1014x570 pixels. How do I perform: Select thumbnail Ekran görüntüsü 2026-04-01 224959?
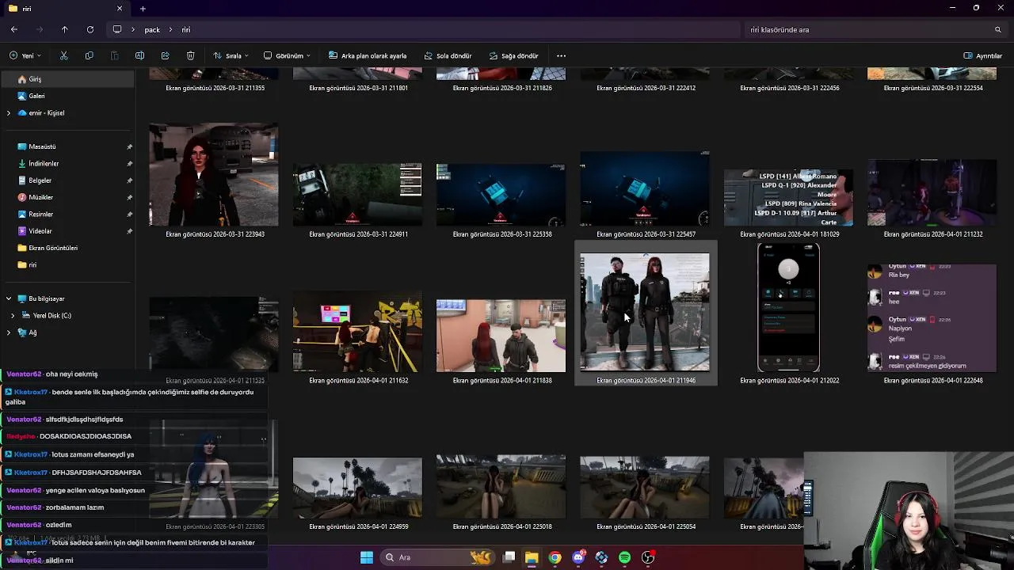pyautogui.click(x=357, y=488)
